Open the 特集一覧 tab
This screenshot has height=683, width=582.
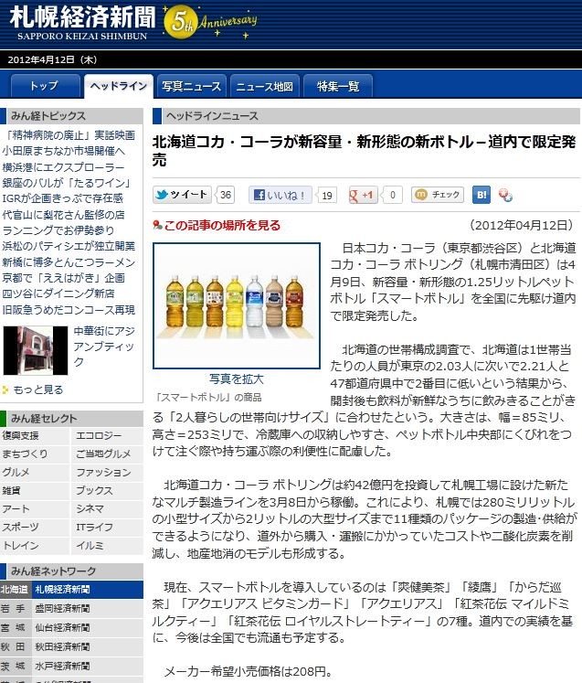coord(338,86)
